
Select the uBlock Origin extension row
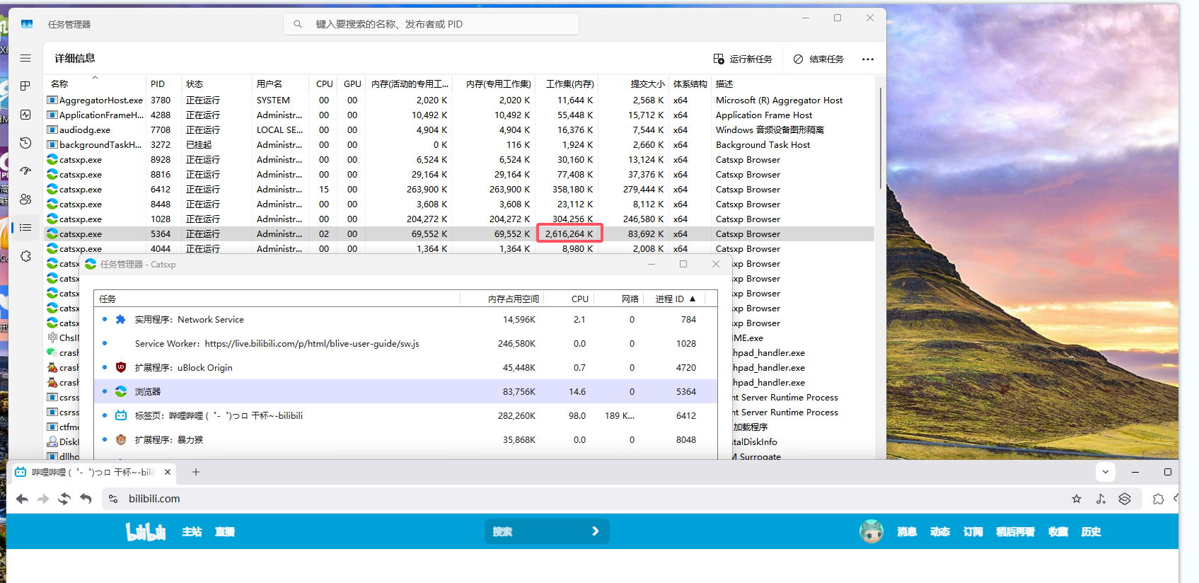tap(405, 367)
